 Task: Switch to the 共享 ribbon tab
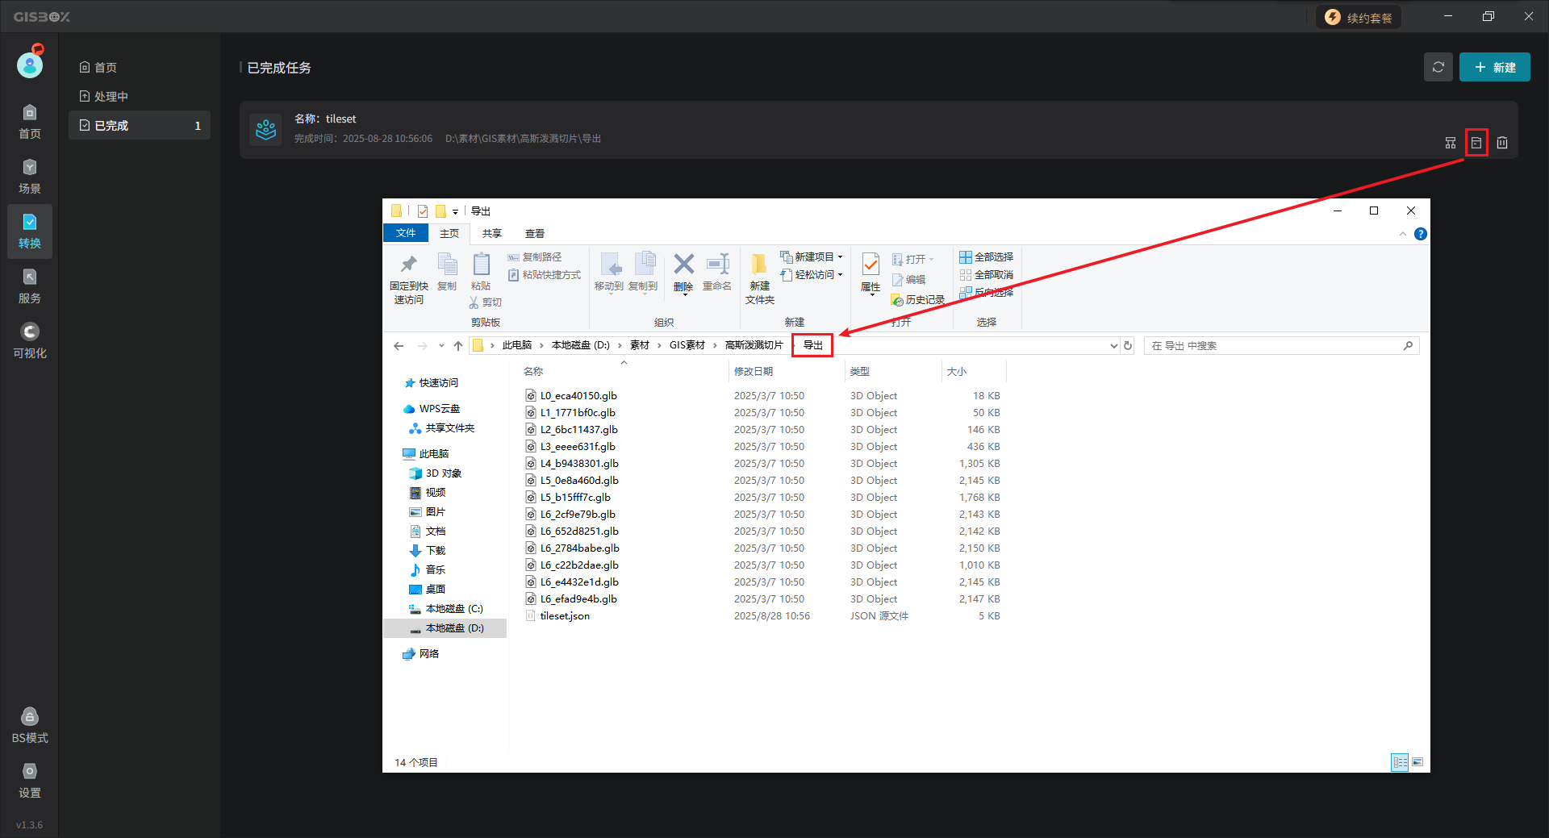pos(491,234)
